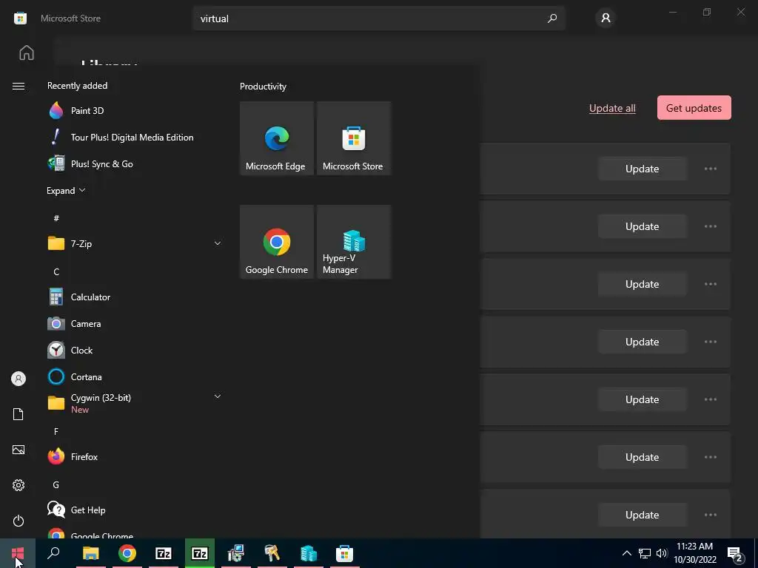Expand the Cygwin (32-bit) folder
Image resolution: width=758 pixels, height=568 pixels.
pyautogui.click(x=133, y=403)
